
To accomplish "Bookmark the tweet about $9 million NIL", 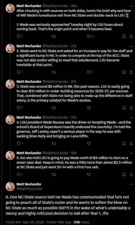I will (124, 108).
